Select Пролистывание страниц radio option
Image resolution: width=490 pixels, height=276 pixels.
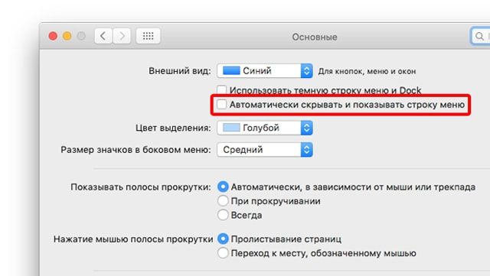[x=223, y=239]
